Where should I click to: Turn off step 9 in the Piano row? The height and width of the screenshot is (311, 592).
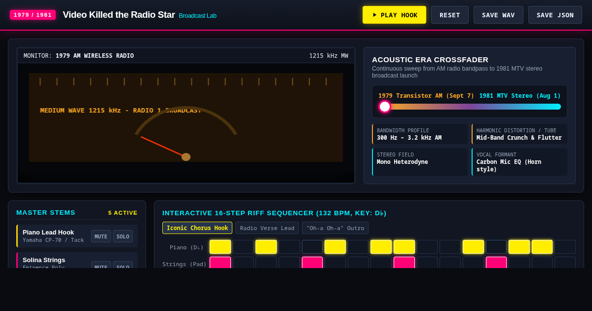(x=404, y=247)
